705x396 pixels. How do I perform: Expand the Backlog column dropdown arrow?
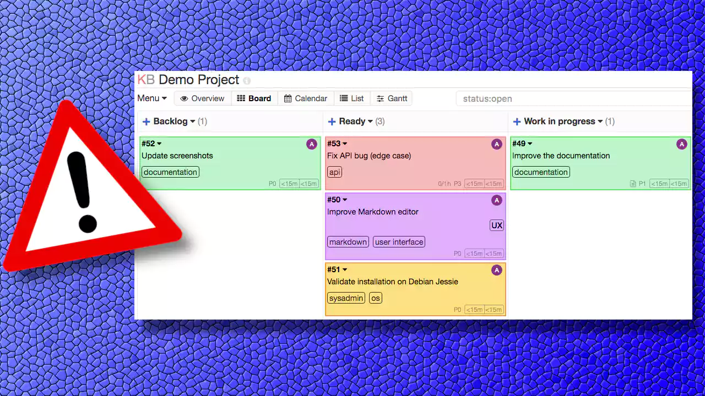[192, 122]
